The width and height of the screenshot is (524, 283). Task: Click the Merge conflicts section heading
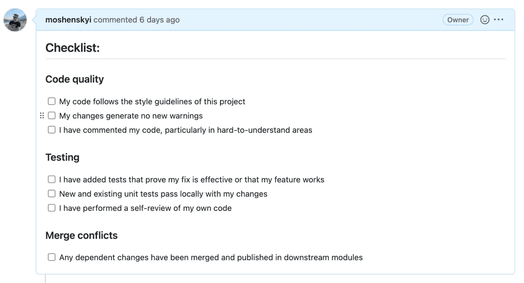click(82, 235)
